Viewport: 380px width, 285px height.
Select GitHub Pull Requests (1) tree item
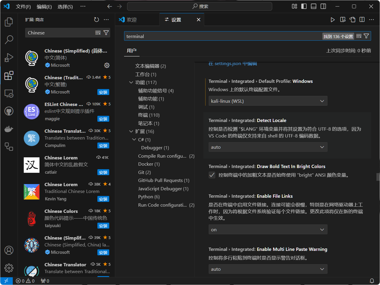tap(164, 180)
